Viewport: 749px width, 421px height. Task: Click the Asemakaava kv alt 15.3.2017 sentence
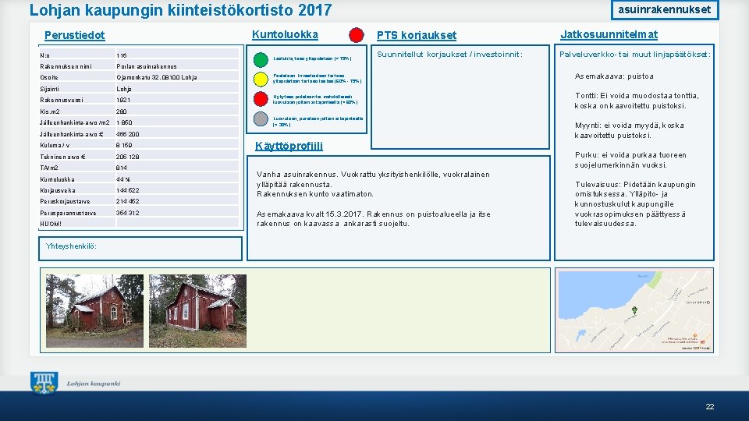tap(374, 219)
